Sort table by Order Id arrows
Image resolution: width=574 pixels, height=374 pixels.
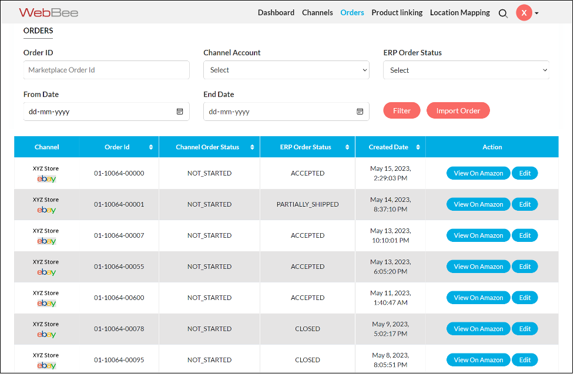[x=151, y=147]
